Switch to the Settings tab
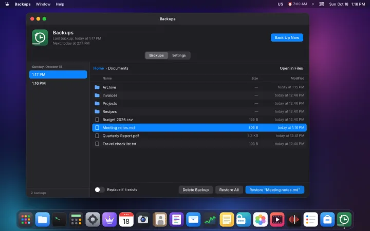370x231 pixels. [179, 55]
